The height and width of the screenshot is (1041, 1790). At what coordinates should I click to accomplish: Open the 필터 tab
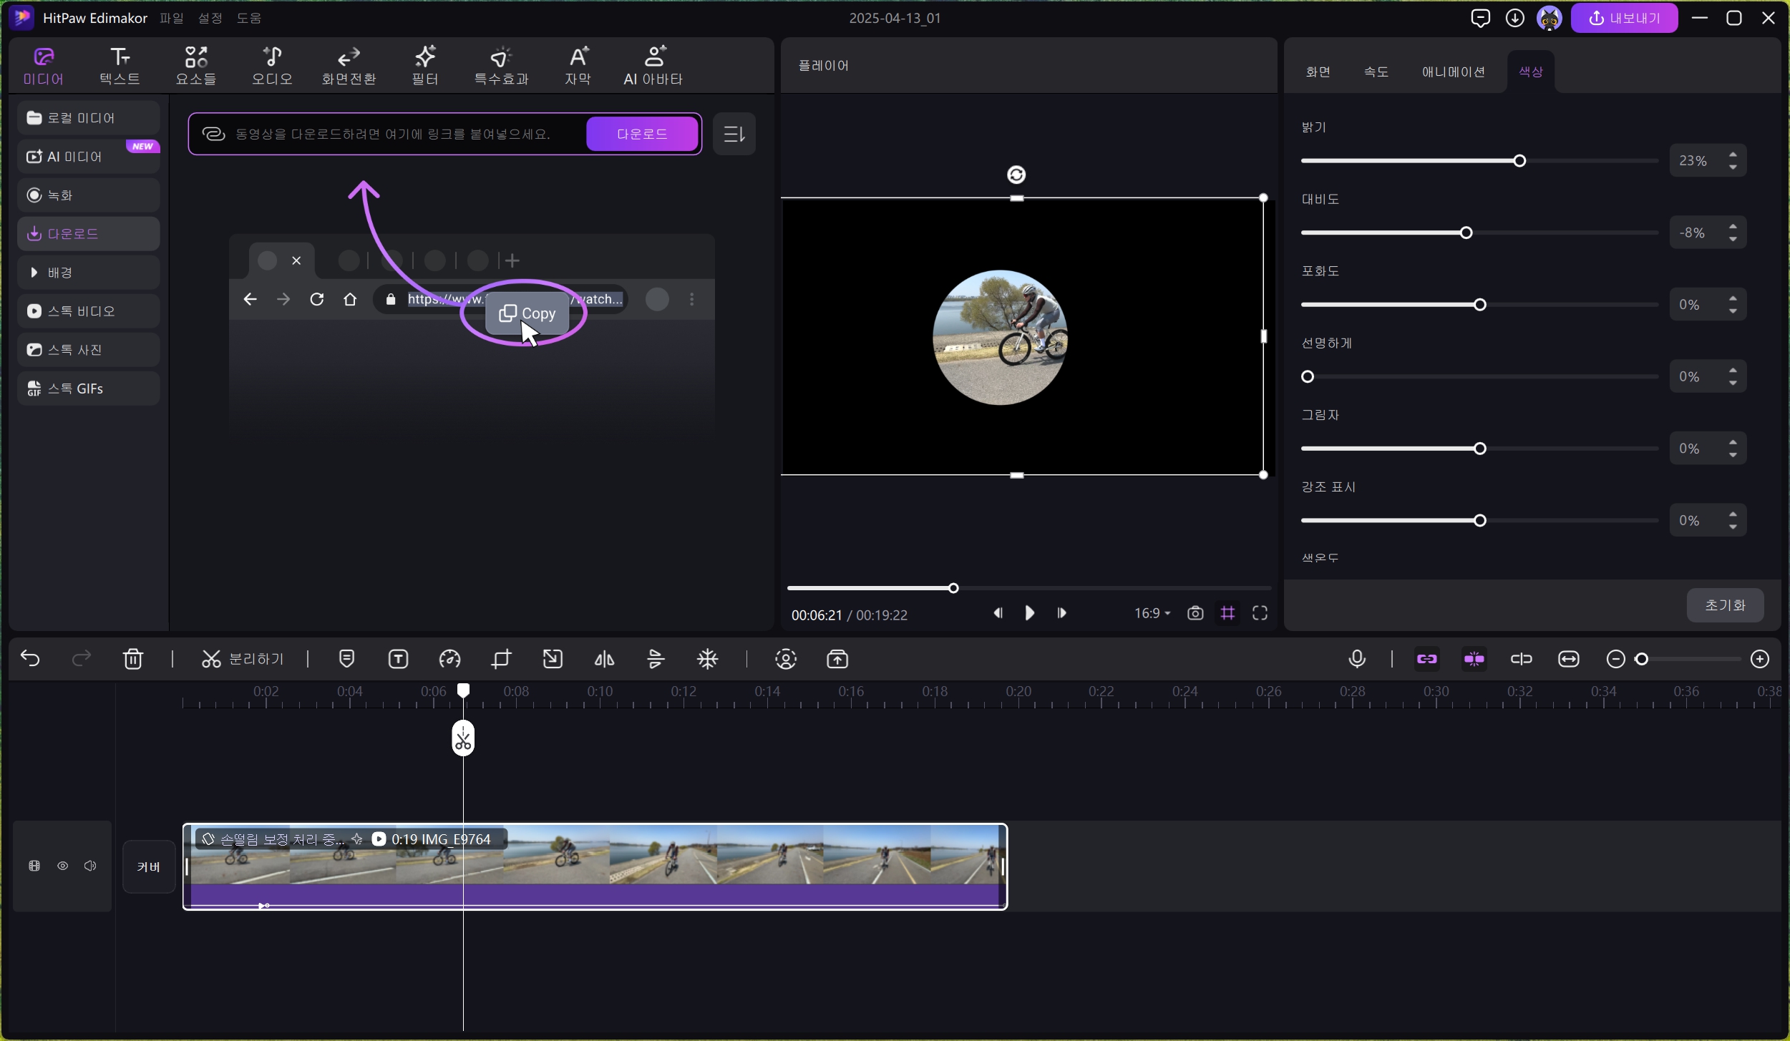click(x=424, y=65)
